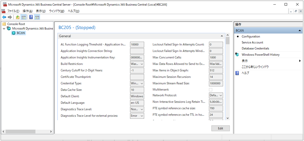Open Windows PowerShell History action
This screenshot has width=304, height=141.
click(x=260, y=55)
